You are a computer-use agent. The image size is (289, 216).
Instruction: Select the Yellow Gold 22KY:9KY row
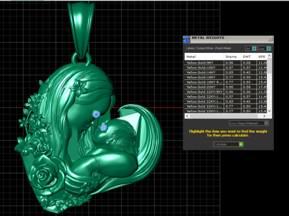point(226,92)
